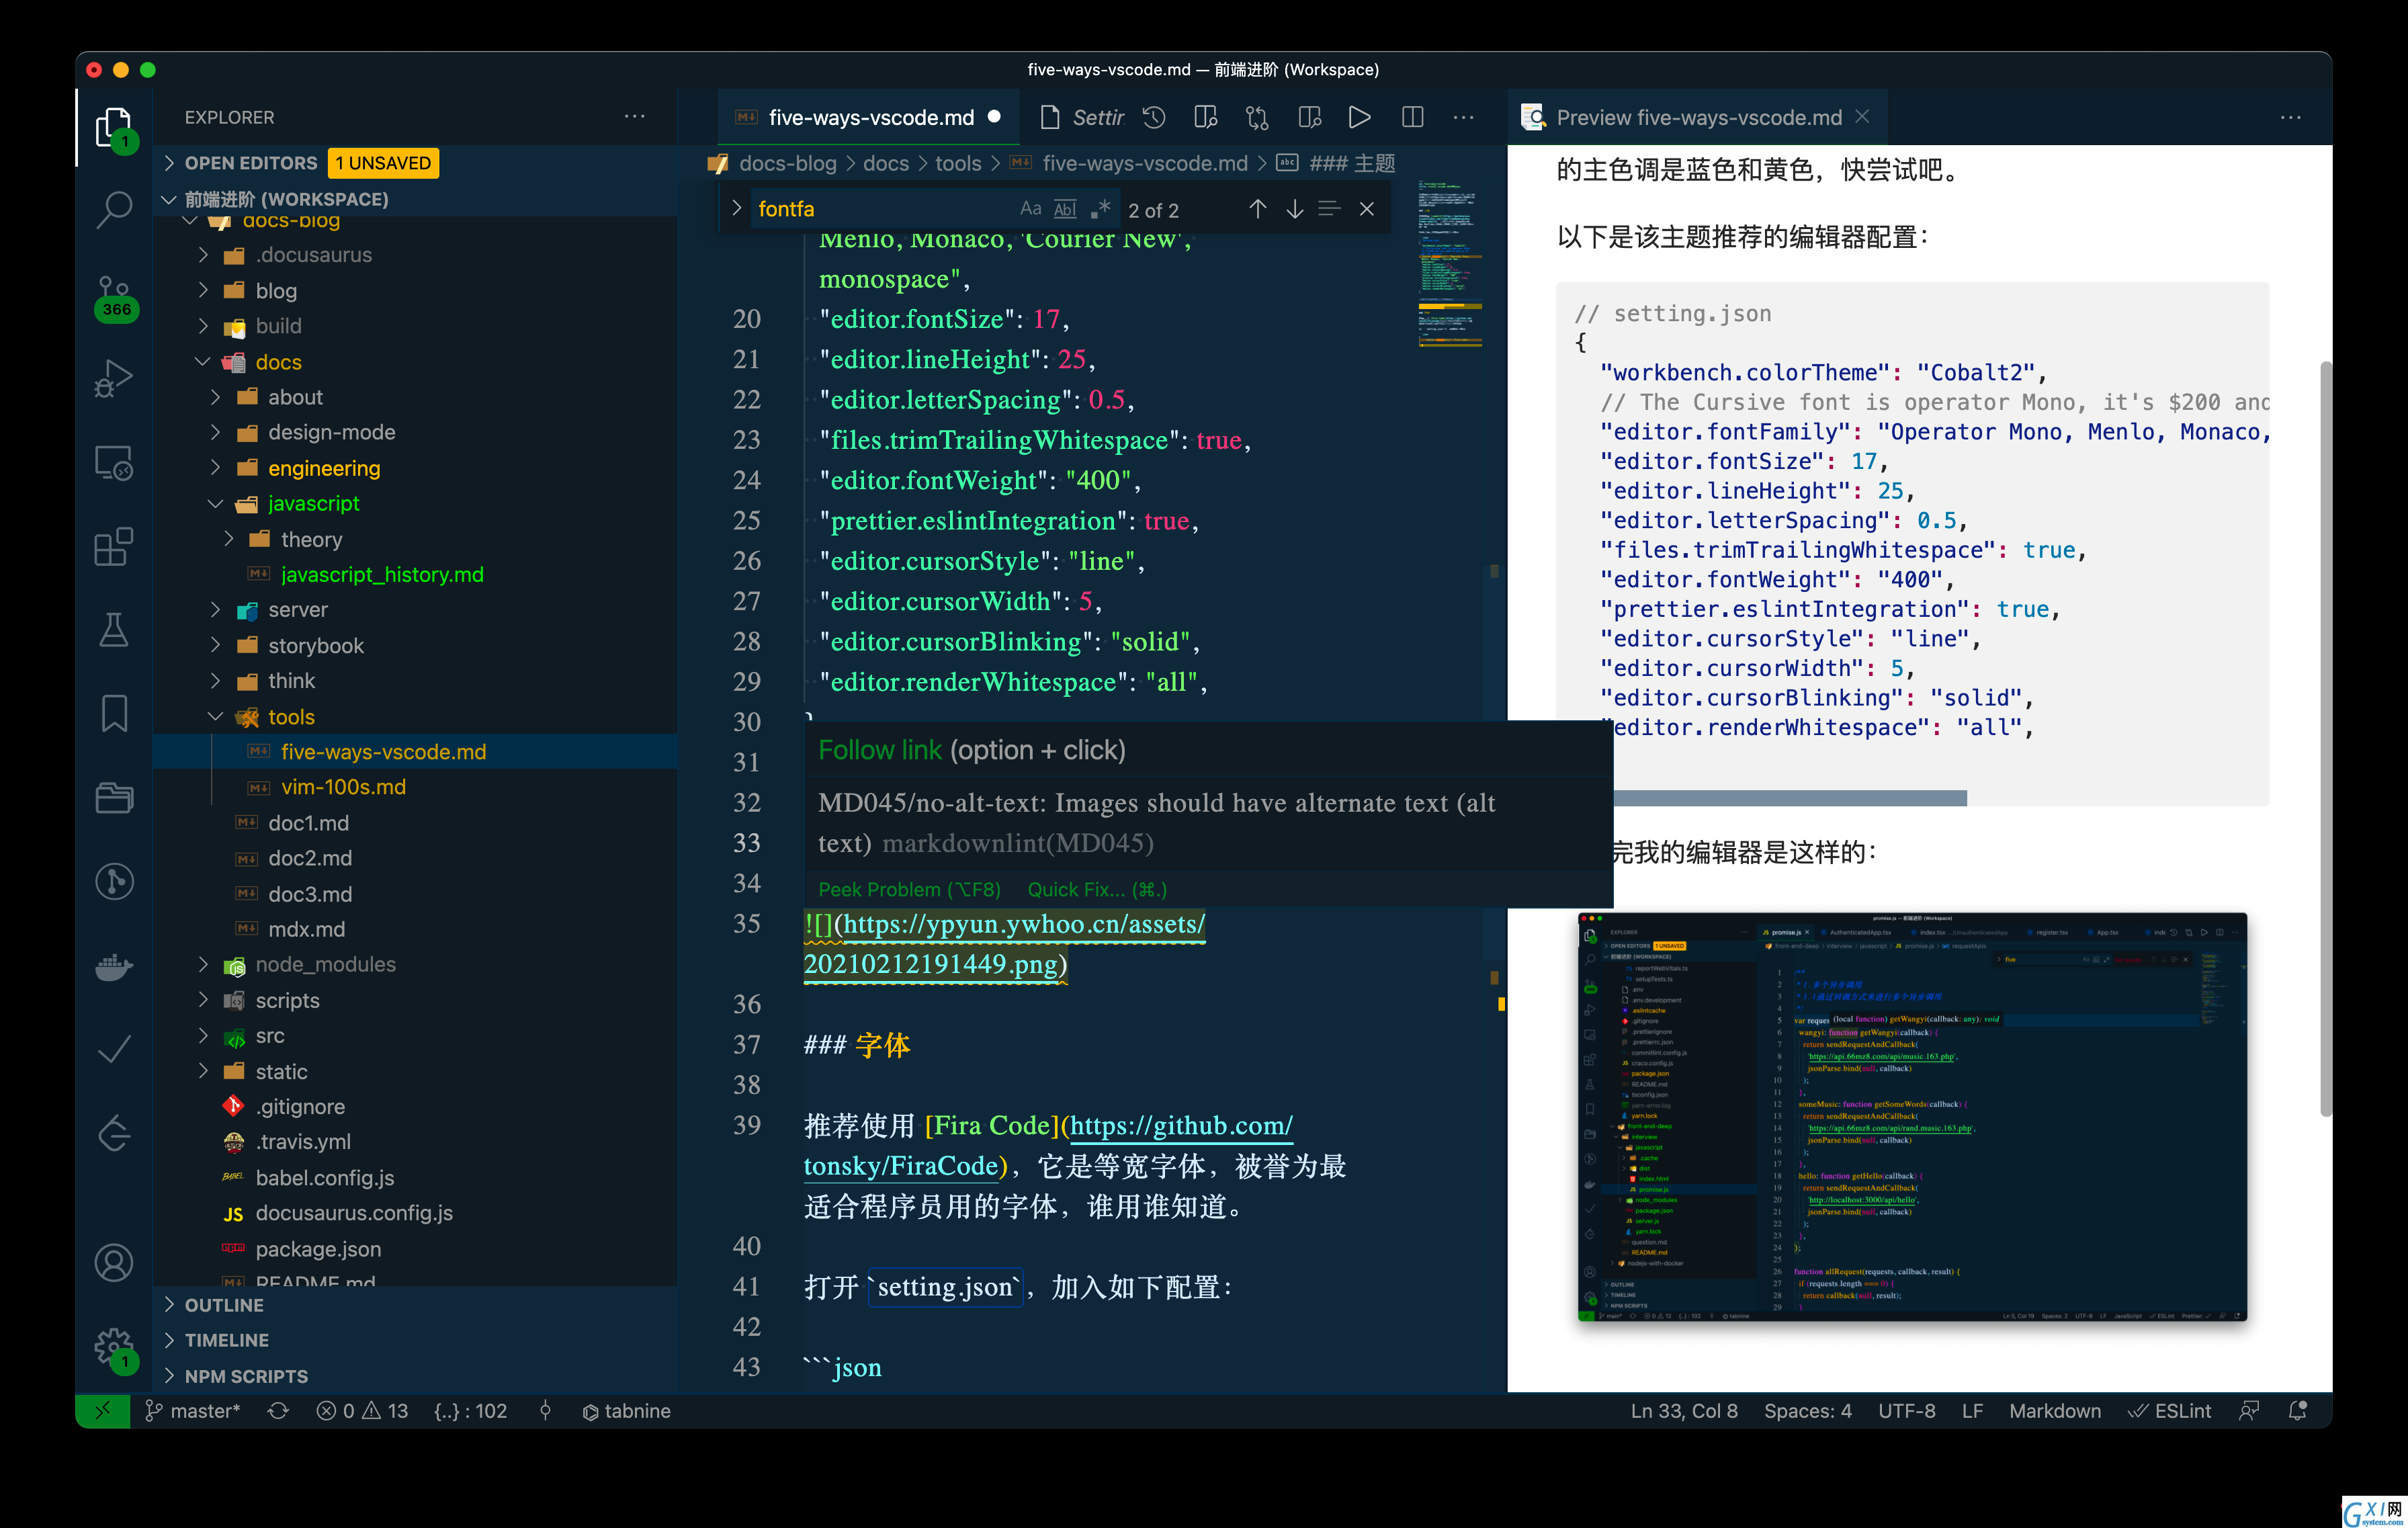The width and height of the screenshot is (2408, 1528).
Task: Click the master* branch in status bar
Action: (x=193, y=1411)
